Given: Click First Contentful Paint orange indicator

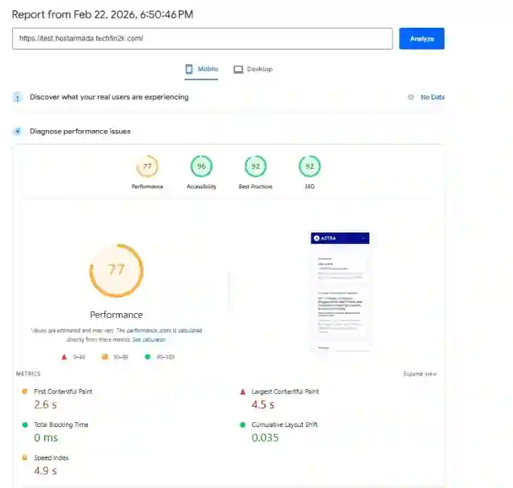Looking at the screenshot, I should (24, 391).
